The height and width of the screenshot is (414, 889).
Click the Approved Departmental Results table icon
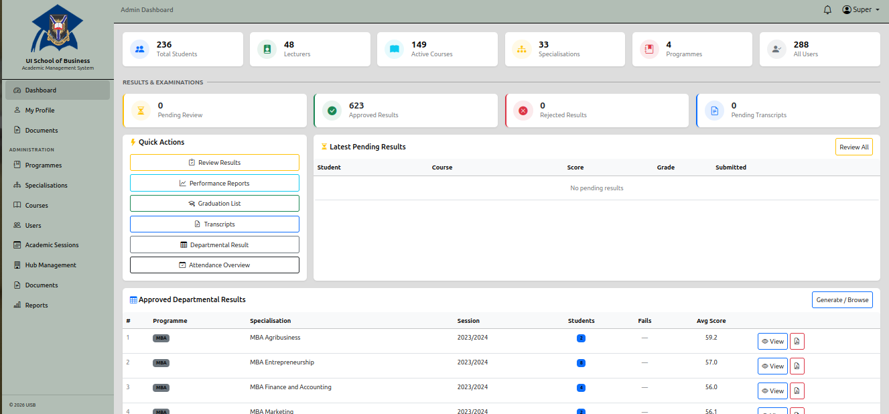133,300
